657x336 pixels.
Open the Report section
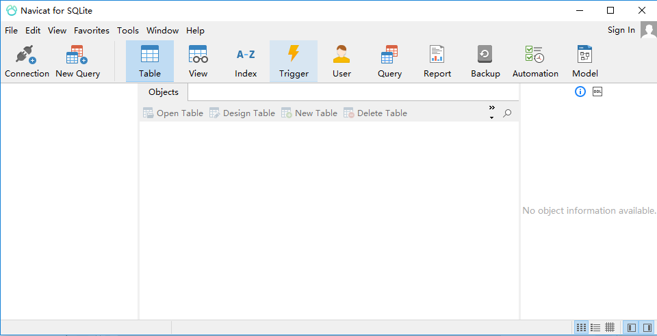437,61
